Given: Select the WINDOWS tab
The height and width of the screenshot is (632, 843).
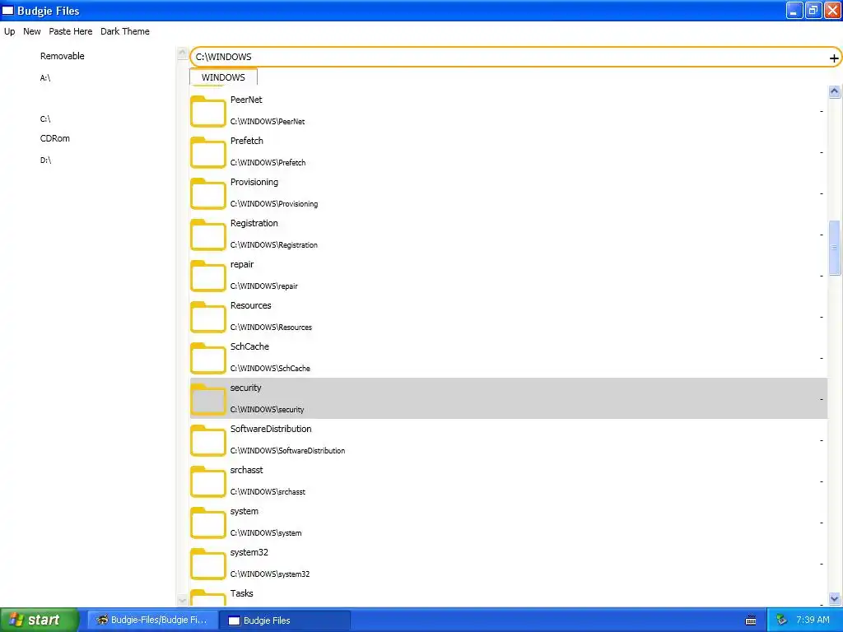Looking at the screenshot, I should tap(223, 77).
